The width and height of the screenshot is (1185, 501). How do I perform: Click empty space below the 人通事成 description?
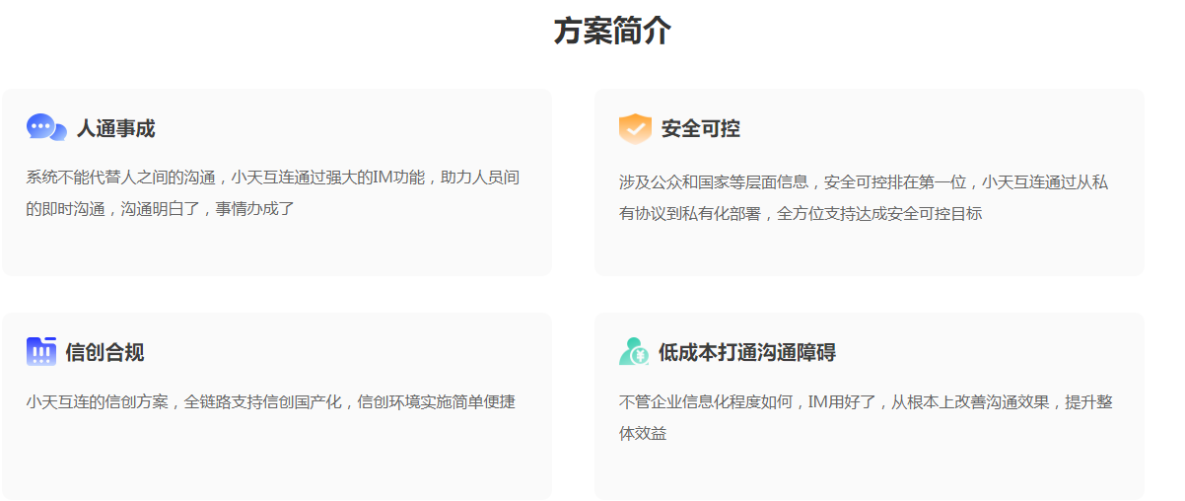[x=276, y=249]
